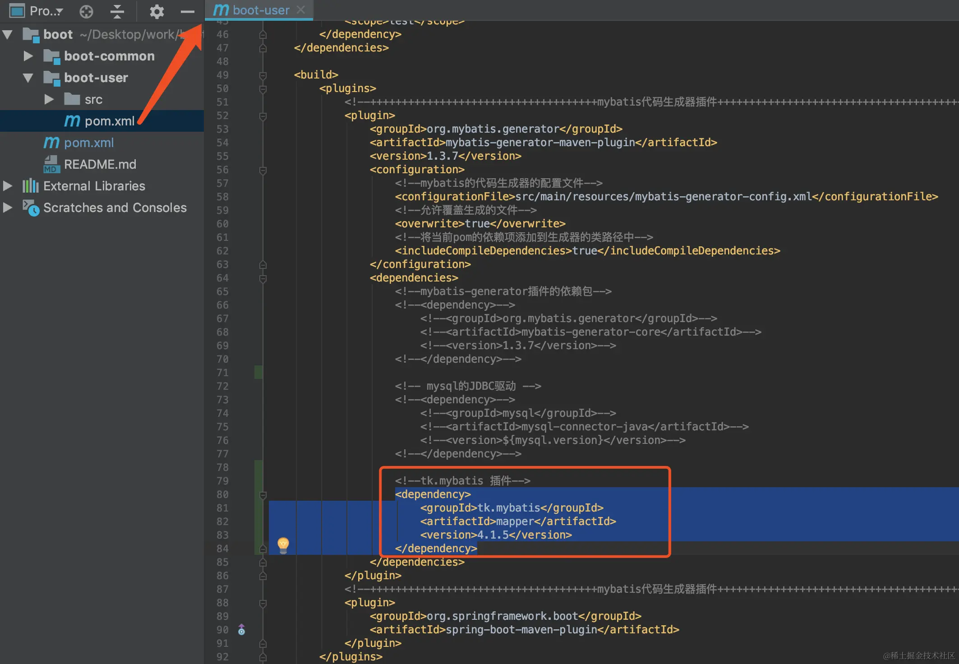This screenshot has height=664, width=959.
Task: Expand the boot-common module
Action: tap(28, 56)
